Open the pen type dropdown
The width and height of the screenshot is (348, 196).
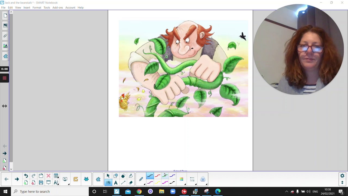pos(141,179)
